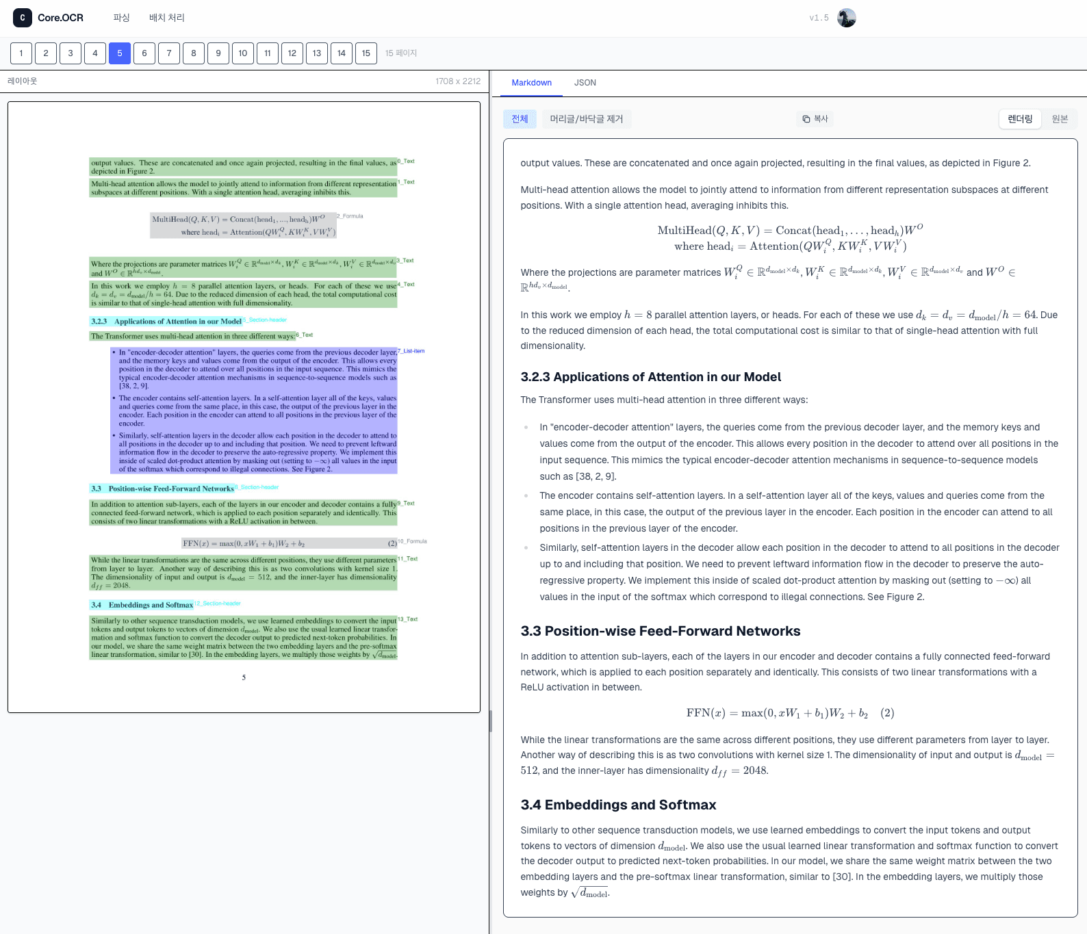Click the Core.OCR logo icon
This screenshot has width=1087, height=934.
[x=23, y=18]
